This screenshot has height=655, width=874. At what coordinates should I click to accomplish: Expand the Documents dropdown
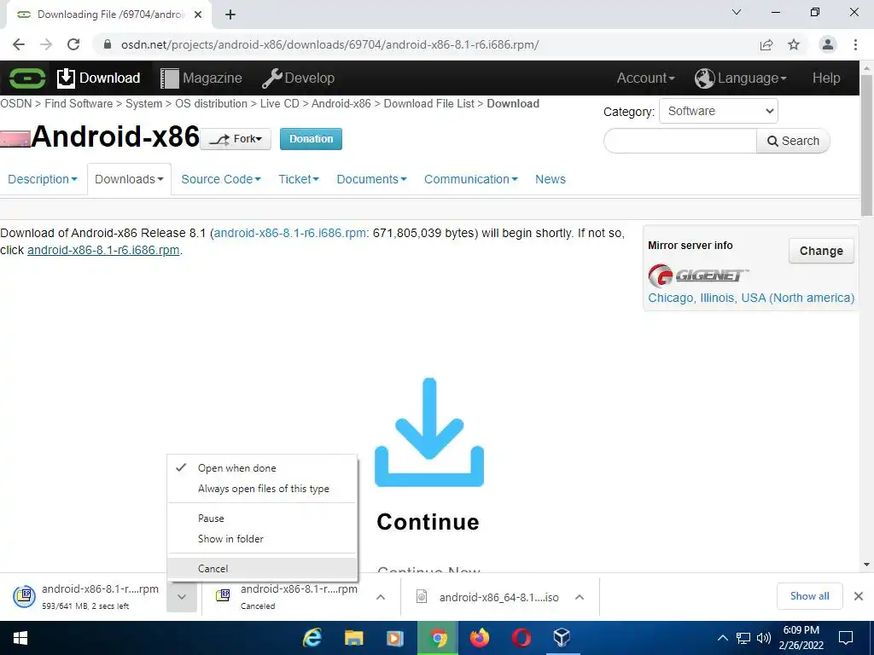click(x=371, y=179)
